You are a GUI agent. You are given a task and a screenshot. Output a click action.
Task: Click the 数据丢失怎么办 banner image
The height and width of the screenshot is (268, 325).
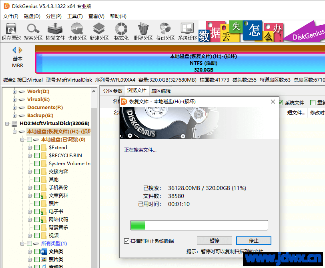(262, 32)
